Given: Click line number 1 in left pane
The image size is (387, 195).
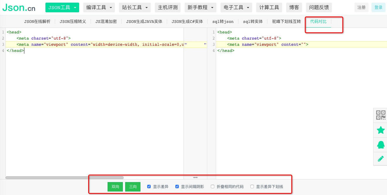Looking at the screenshot, I should pos(3,32).
